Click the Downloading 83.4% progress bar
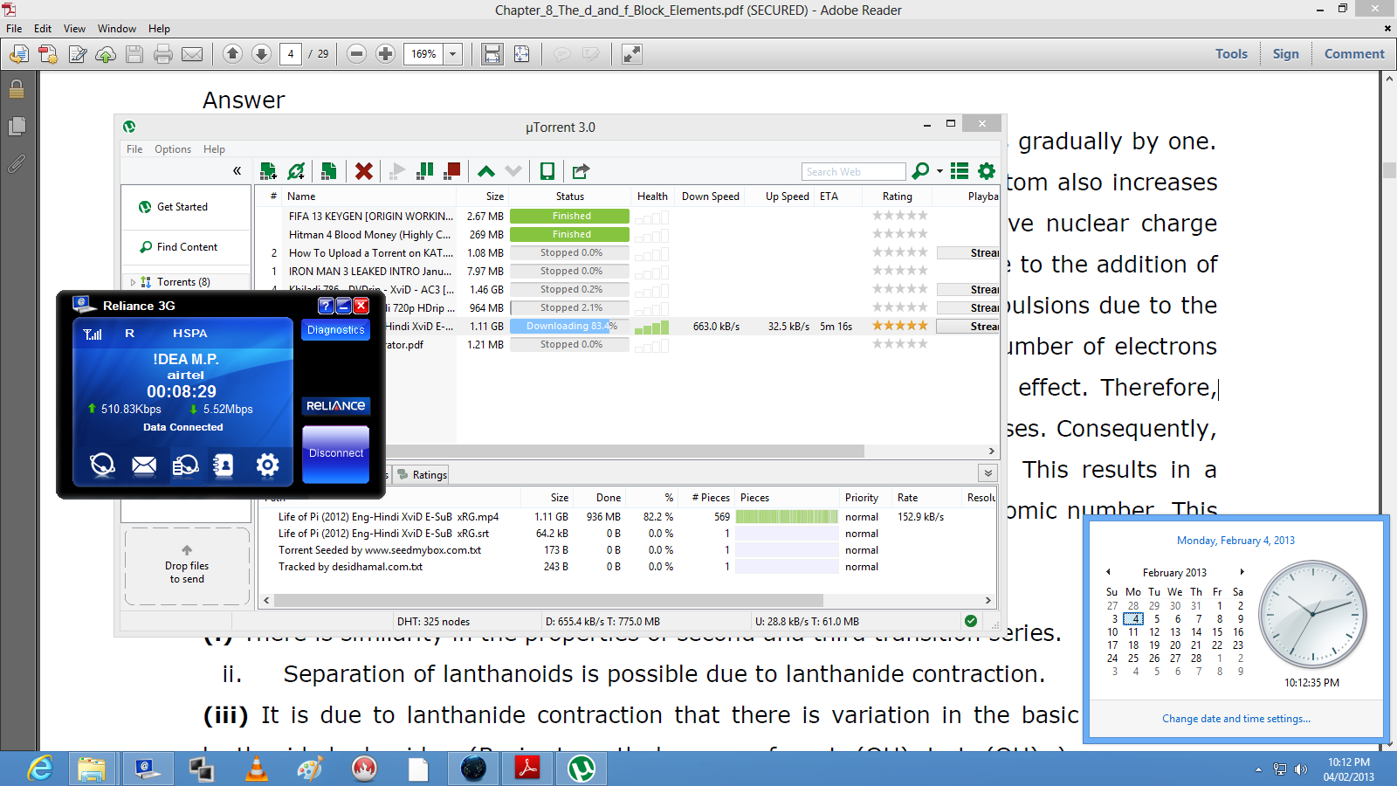1397x786 pixels. point(570,327)
